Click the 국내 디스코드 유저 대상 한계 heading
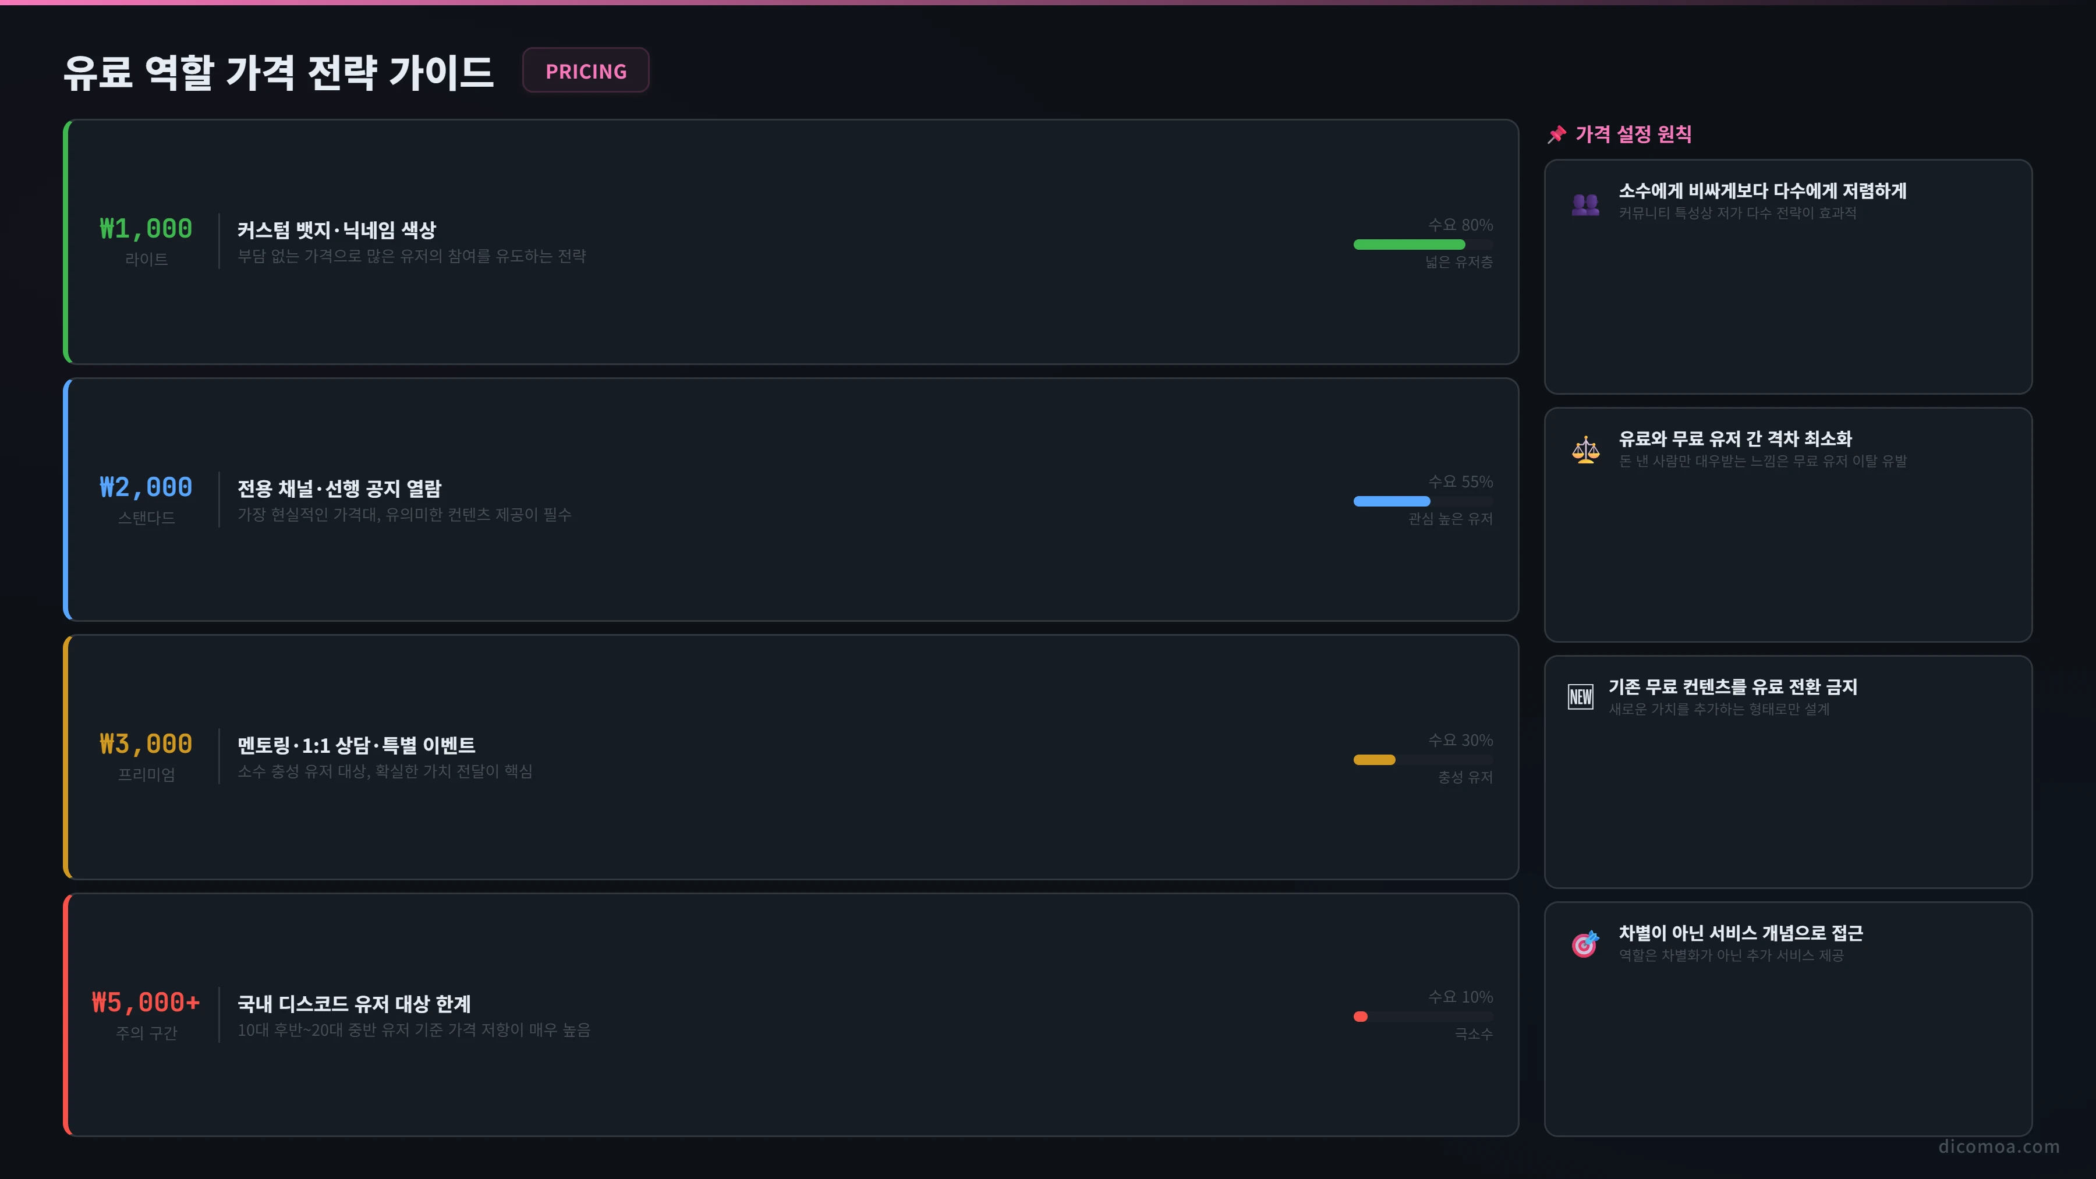This screenshot has width=2096, height=1179. coord(354,1003)
